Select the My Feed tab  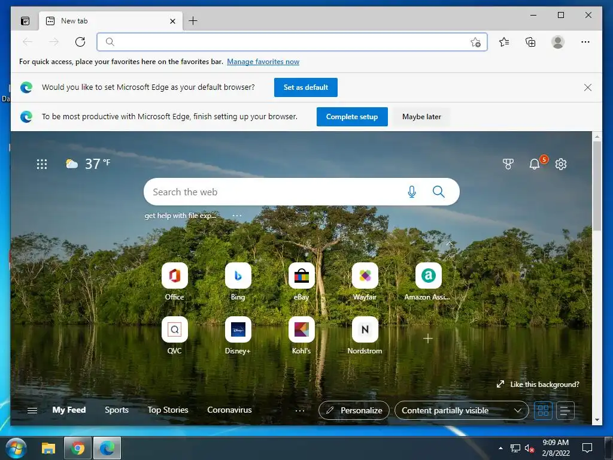(x=69, y=410)
